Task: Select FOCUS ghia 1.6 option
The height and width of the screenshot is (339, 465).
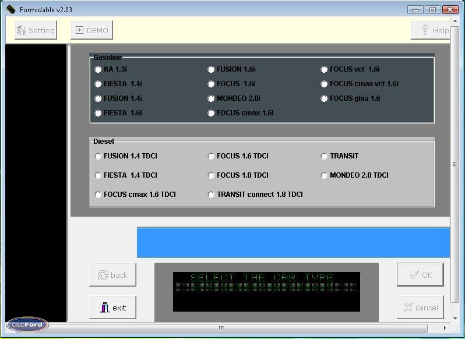Action: click(324, 98)
